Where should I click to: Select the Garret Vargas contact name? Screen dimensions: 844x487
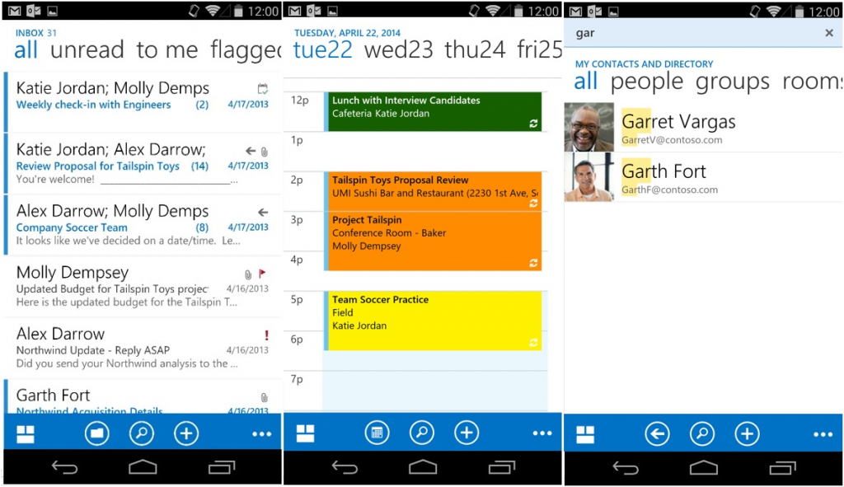[678, 122]
